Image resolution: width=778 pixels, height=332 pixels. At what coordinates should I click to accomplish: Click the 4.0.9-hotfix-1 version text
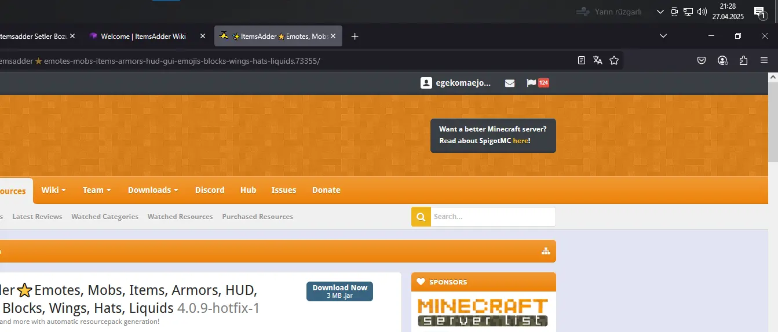218,308
